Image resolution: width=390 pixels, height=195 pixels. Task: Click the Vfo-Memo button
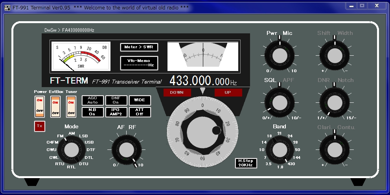139,63
